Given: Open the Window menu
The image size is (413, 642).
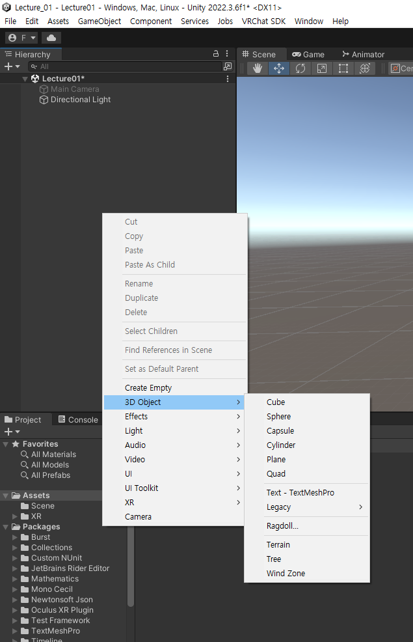Looking at the screenshot, I should coord(309,21).
